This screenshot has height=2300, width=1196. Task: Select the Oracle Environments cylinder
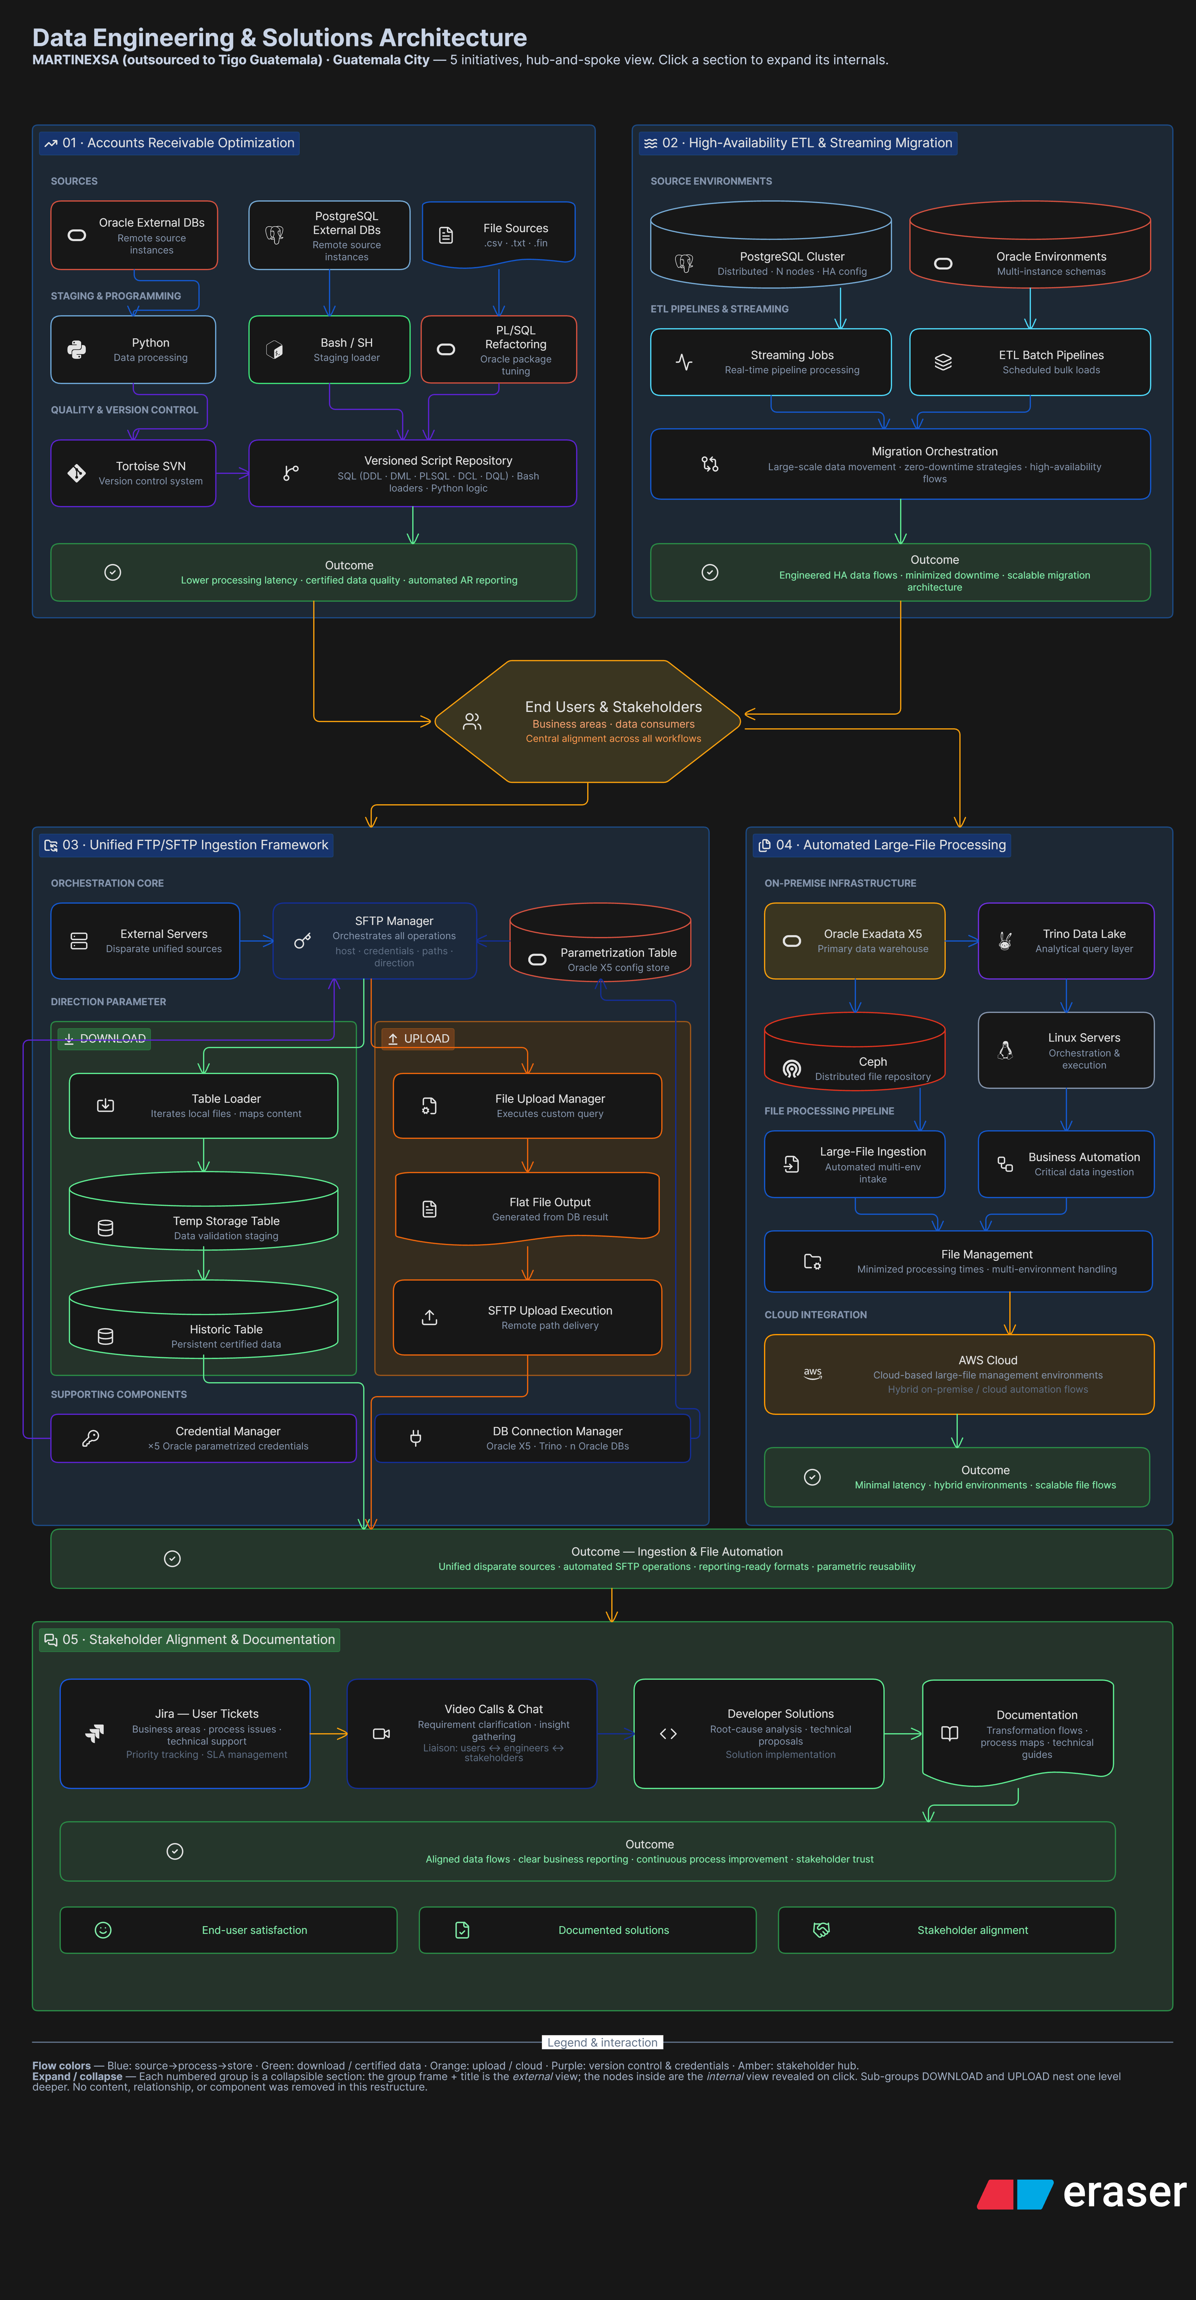1030,244
